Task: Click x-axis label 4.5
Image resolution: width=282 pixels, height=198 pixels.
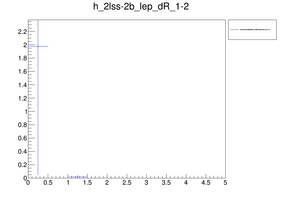Action: coord(206,183)
